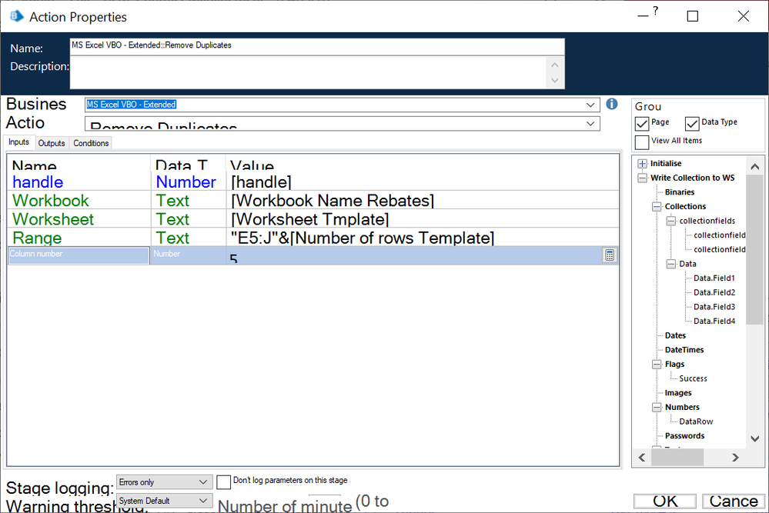This screenshot has height=513, width=769.
Task: Select Data.Field1 in the tree
Action: coord(714,278)
